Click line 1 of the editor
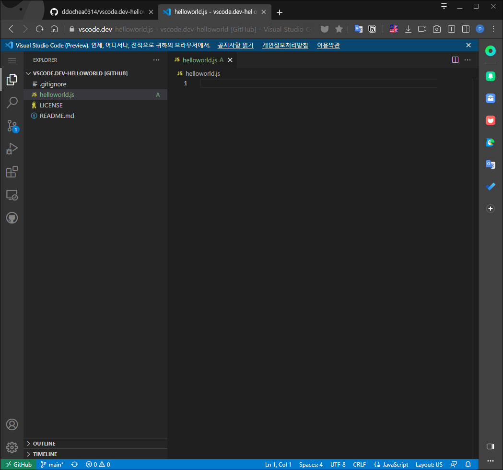 point(318,83)
